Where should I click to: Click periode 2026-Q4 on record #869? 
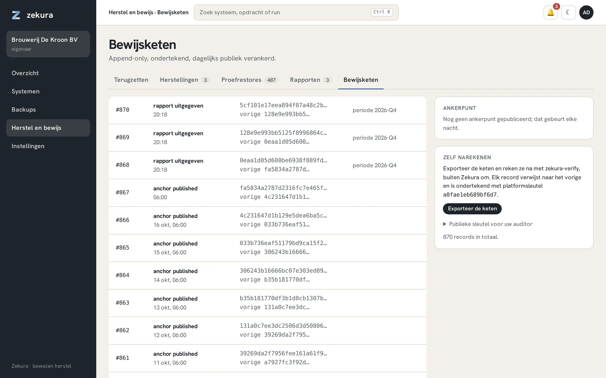(374, 138)
